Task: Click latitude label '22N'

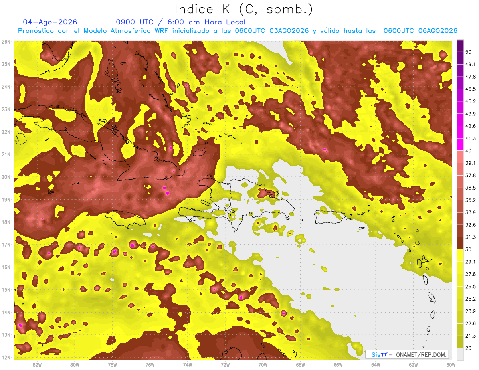Action: [x=6, y=132]
